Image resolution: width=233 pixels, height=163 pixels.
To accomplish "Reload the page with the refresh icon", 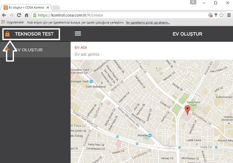I will pos(19,15).
